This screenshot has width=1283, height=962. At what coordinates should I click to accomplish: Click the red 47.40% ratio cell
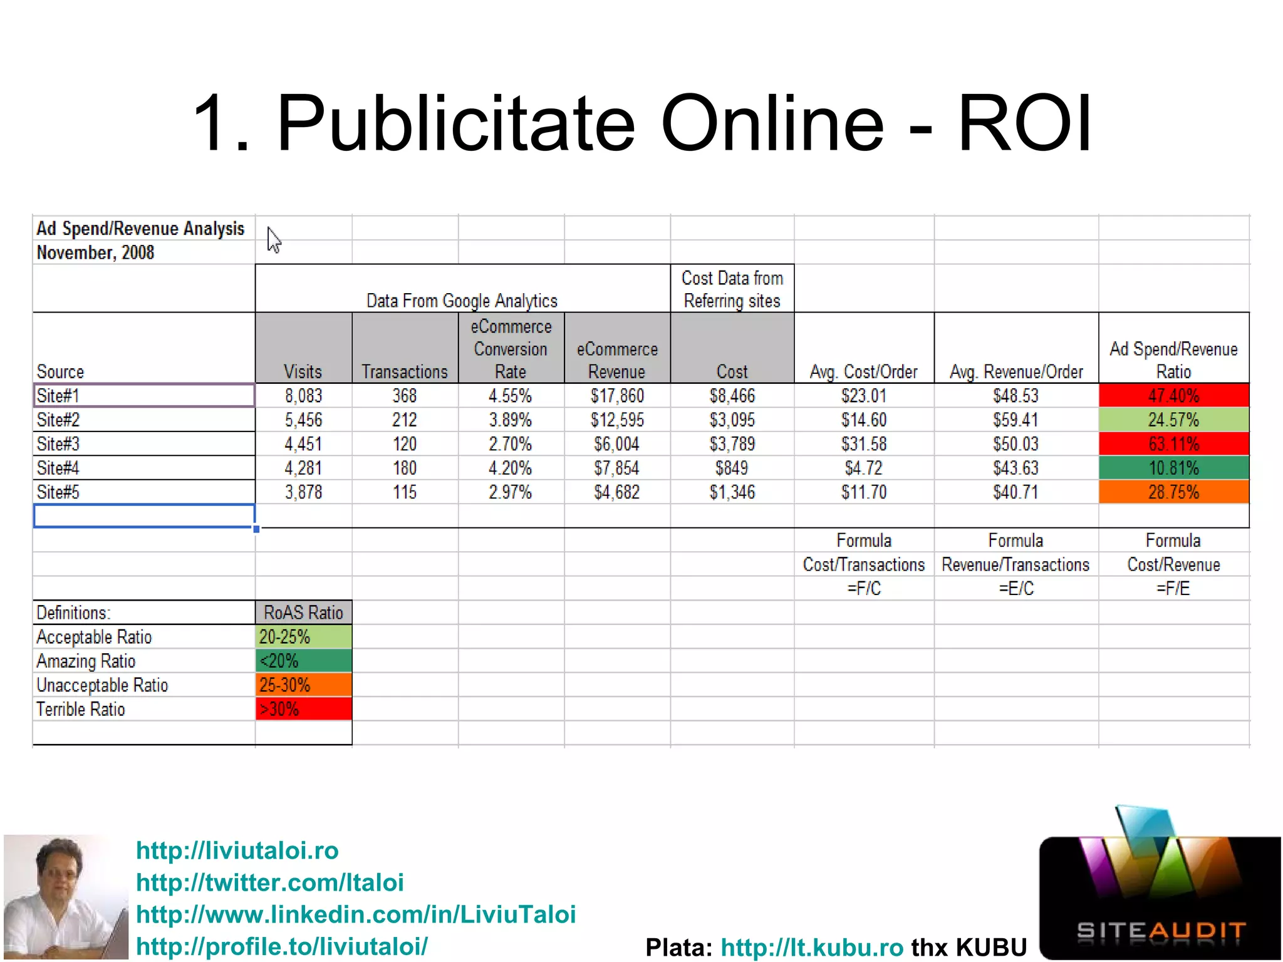point(1173,396)
